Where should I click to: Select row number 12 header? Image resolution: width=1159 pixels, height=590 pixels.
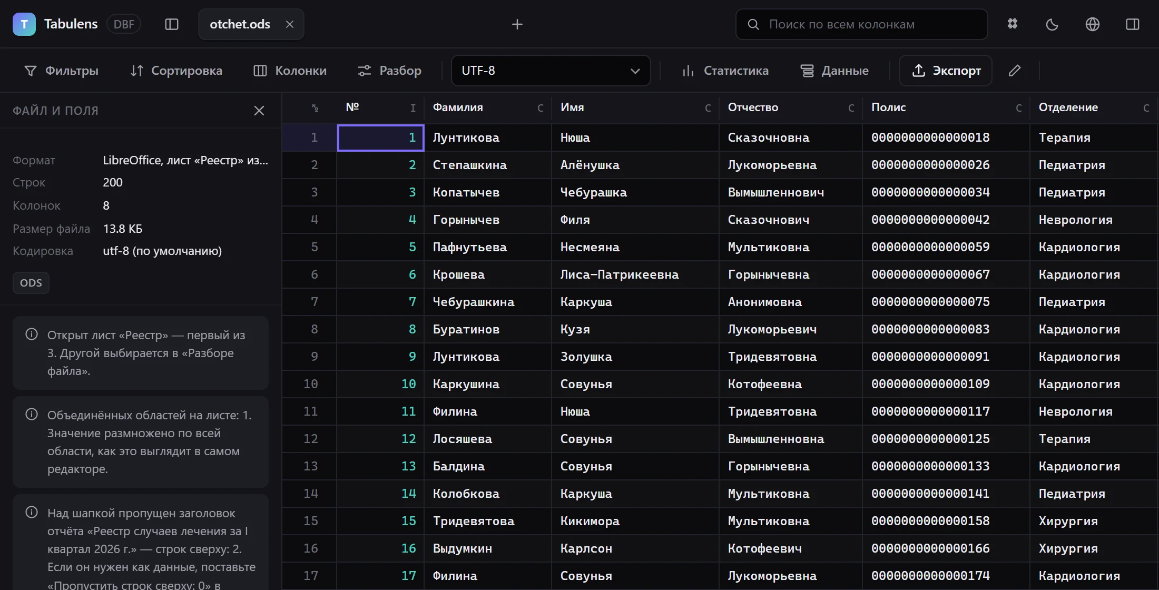click(310, 439)
